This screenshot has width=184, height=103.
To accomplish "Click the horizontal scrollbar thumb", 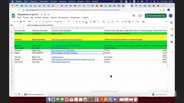I will point(104,92).
